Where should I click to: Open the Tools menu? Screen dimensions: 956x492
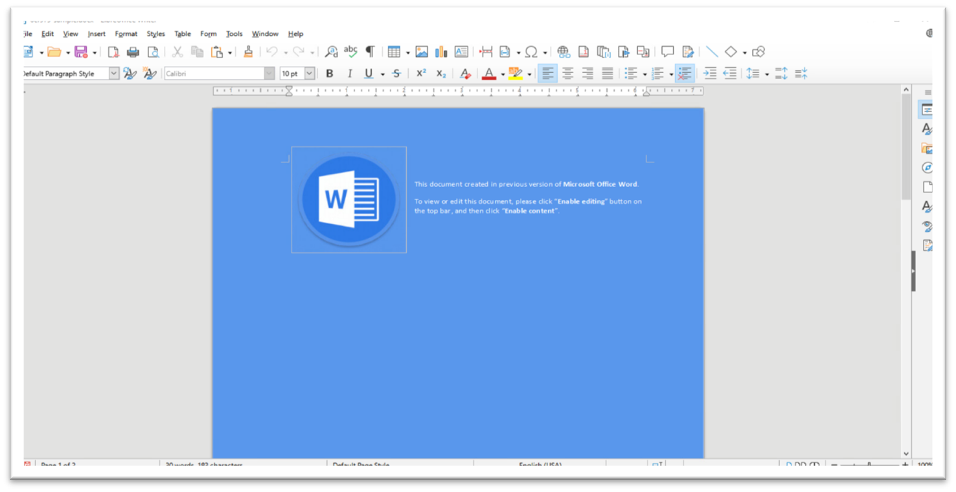(234, 34)
